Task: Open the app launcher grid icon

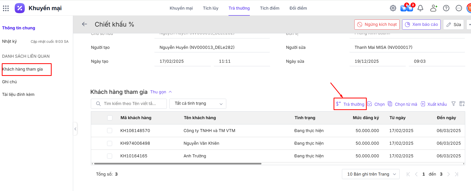Action: [x=6, y=8]
